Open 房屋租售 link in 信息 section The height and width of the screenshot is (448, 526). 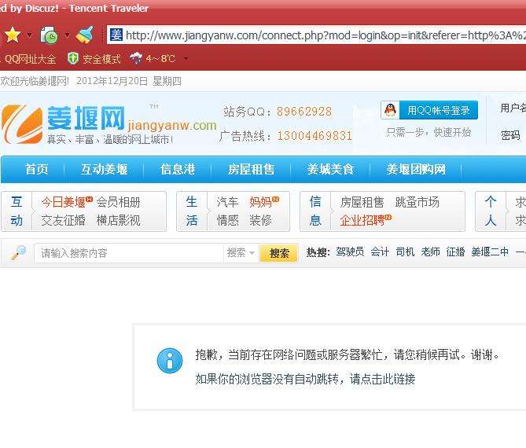[x=362, y=202]
